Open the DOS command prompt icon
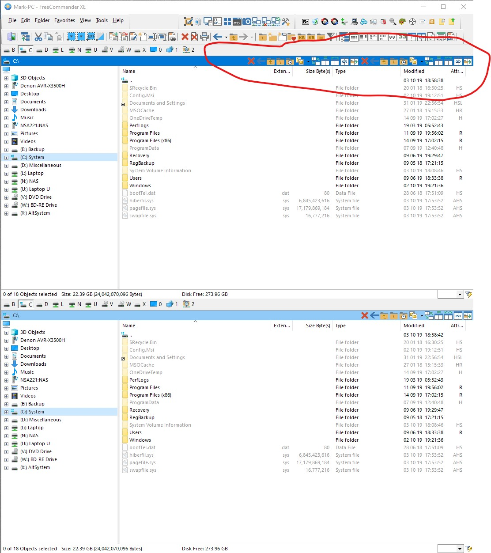491x553 pixels. pos(237,22)
